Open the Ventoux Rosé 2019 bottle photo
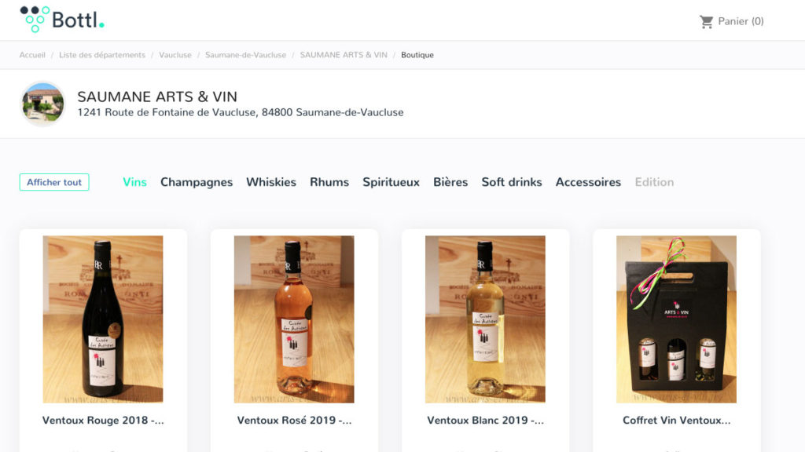Viewport: 805px width, 452px height. (294, 319)
